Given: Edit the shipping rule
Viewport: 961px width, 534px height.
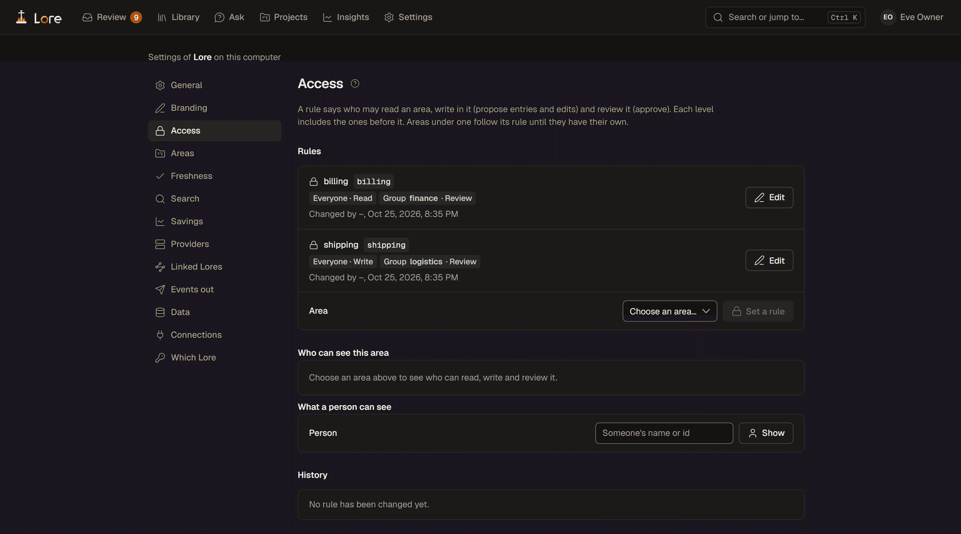Looking at the screenshot, I should [769, 260].
